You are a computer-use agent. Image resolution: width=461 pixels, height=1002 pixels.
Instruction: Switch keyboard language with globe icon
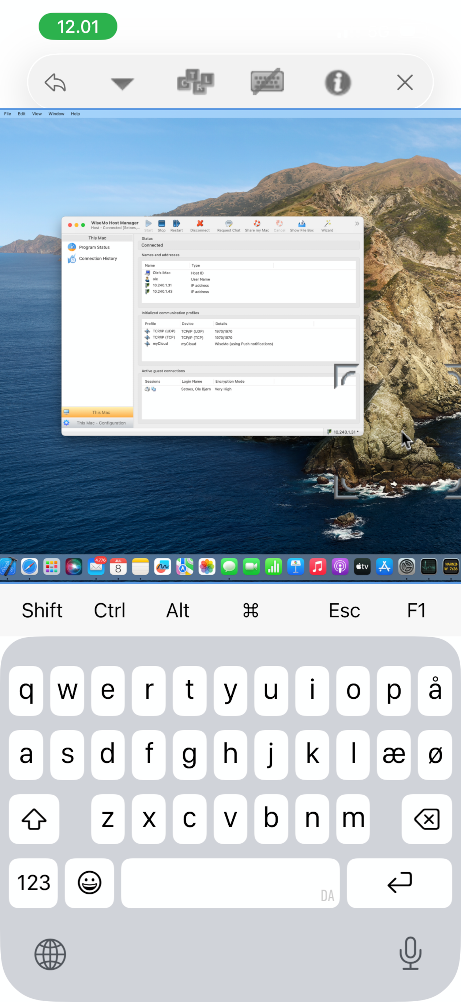pos(50,954)
